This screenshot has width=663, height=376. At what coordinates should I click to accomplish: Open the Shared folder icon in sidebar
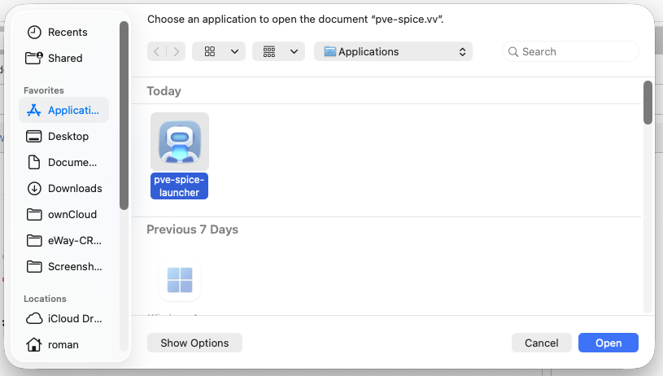tap(34, 58)
